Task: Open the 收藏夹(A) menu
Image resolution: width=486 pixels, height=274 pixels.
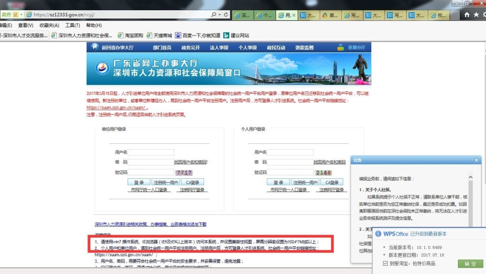Action: point(49,25)
